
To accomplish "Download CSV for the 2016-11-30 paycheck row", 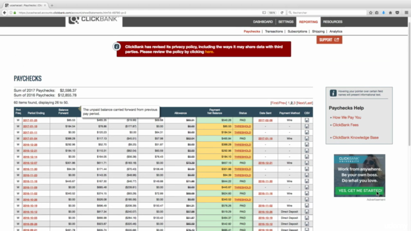I will (307, 169).
